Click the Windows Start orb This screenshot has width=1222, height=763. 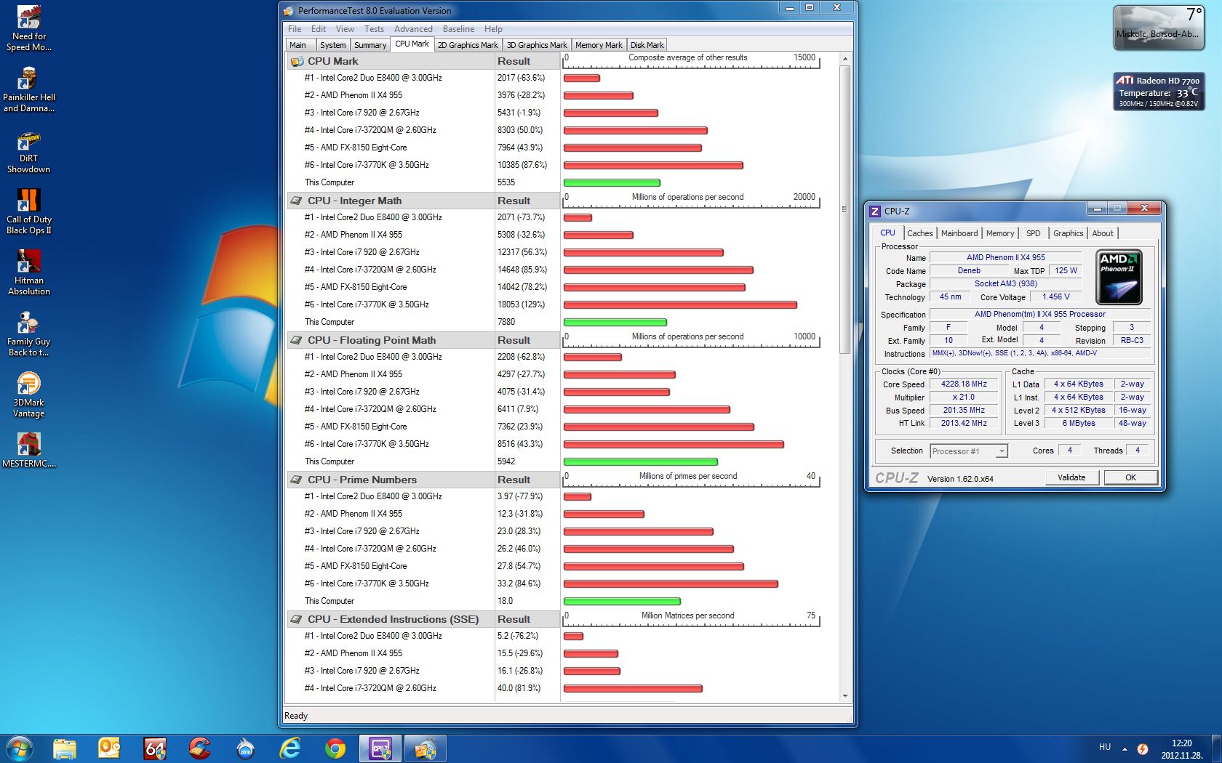coord(19,748)
